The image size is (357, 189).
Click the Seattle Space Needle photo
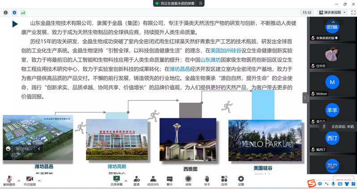[188, 139]
